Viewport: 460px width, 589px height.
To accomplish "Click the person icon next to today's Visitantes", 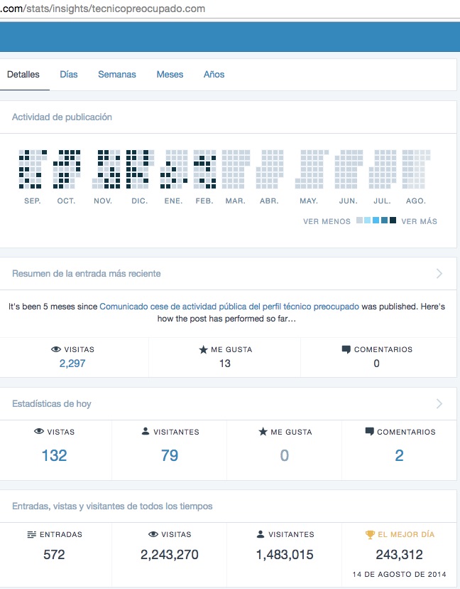I will tap(146, 432).
